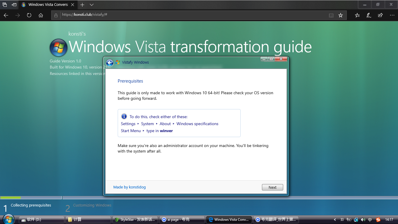
Task: Click the Sogou input method tray icon
Action: coord(378,220)
